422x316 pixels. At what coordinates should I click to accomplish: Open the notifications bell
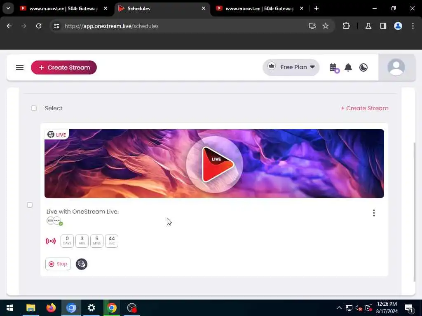[348, 67]
